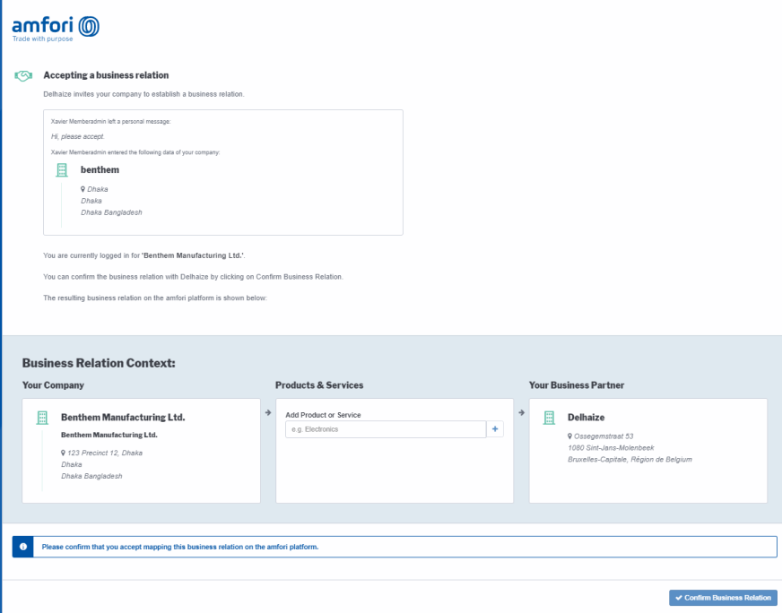Click the arrow between Your Company and Products
Image resolution: width=782 pixels, height=613 pixels.
click(x=268, y=413)
